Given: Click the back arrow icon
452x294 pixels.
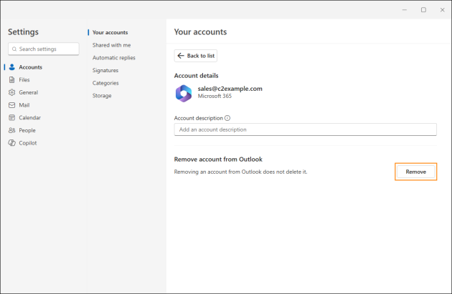Looking at the screenshot, I should click(181, 56).
